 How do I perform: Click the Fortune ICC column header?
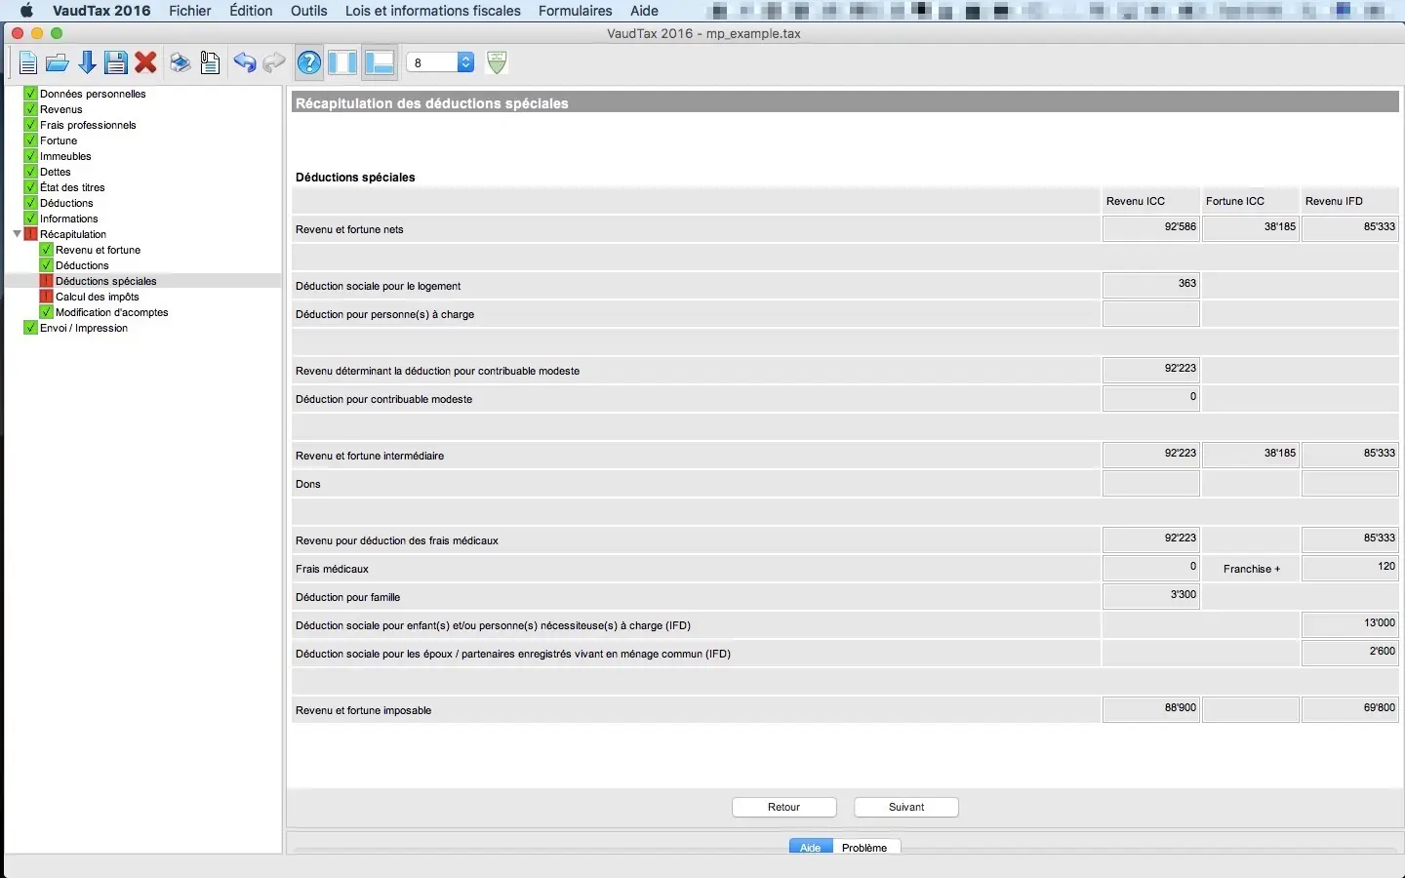1235,201
